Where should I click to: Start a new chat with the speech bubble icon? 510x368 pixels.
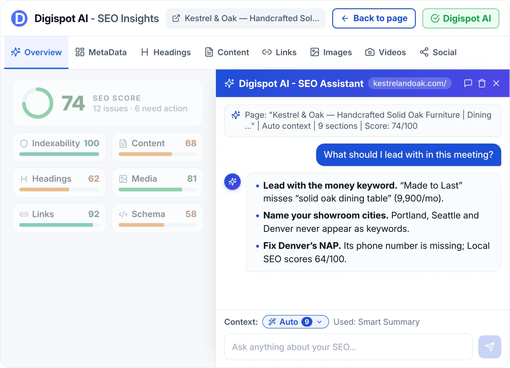(x=468, y=83)
